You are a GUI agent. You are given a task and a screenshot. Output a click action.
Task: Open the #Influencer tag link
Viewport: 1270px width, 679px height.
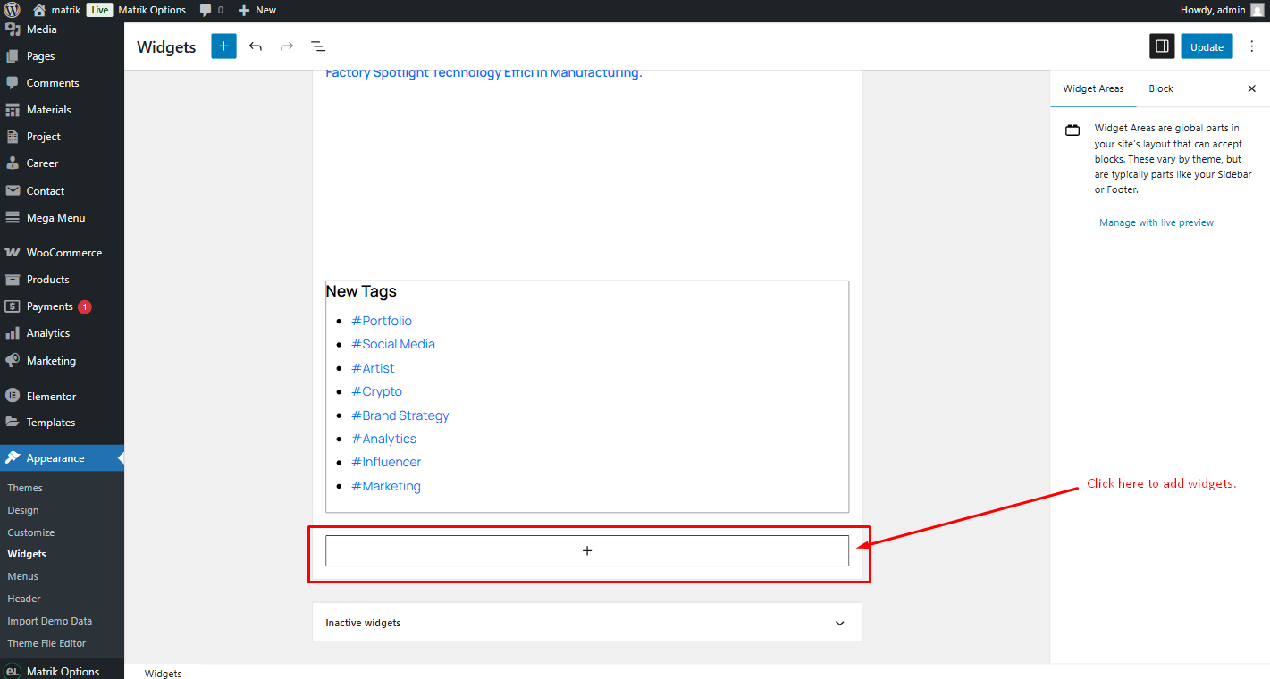386,462
